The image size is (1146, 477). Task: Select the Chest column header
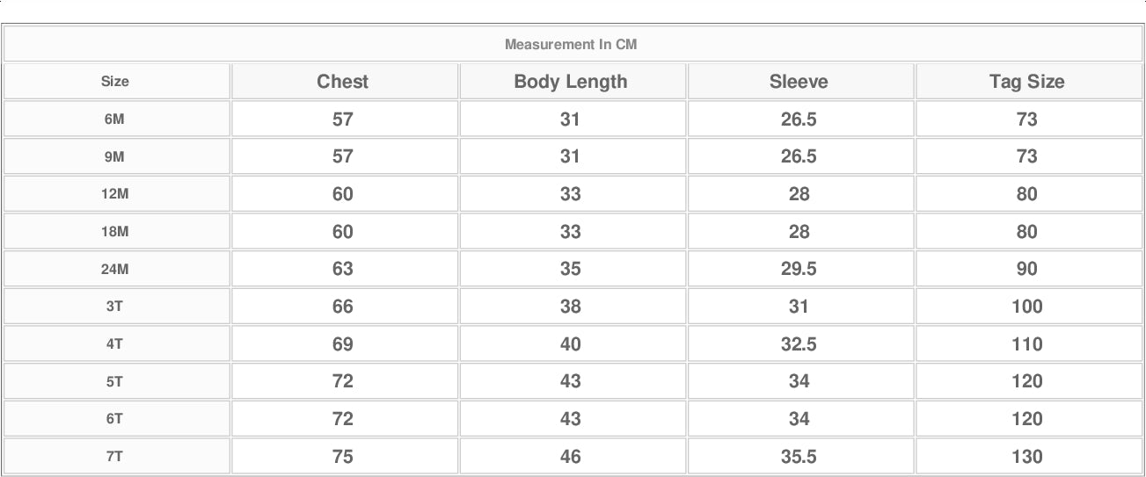343,82
